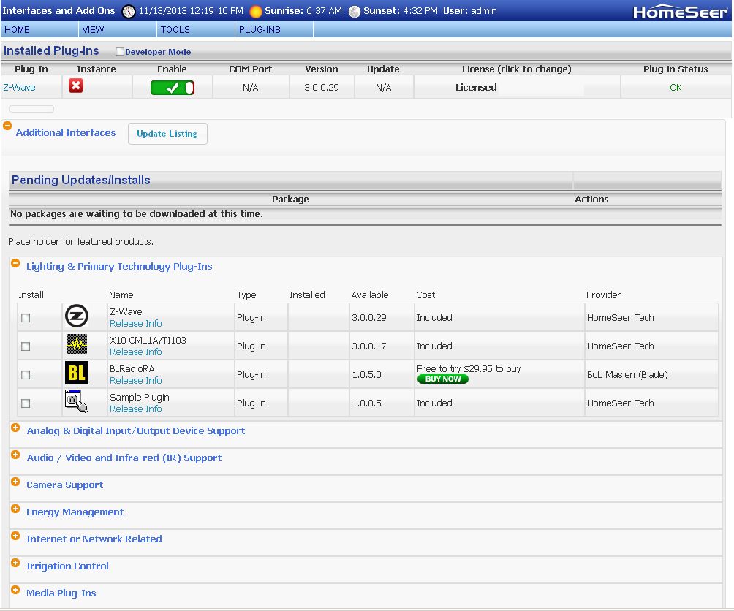Viewport: 734px width, 611px height.
Task: Collapse the Additional Interfaces section
Action: pos(7,126)
